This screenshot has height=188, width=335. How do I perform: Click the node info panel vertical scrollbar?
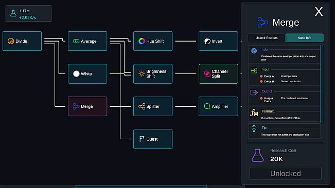click(x=322, y=84)
